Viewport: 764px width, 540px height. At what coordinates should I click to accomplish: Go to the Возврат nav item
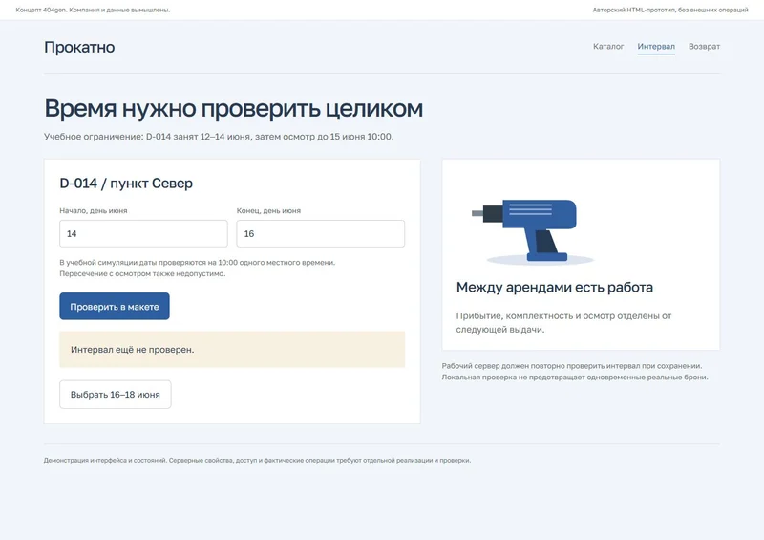point(704,46)
